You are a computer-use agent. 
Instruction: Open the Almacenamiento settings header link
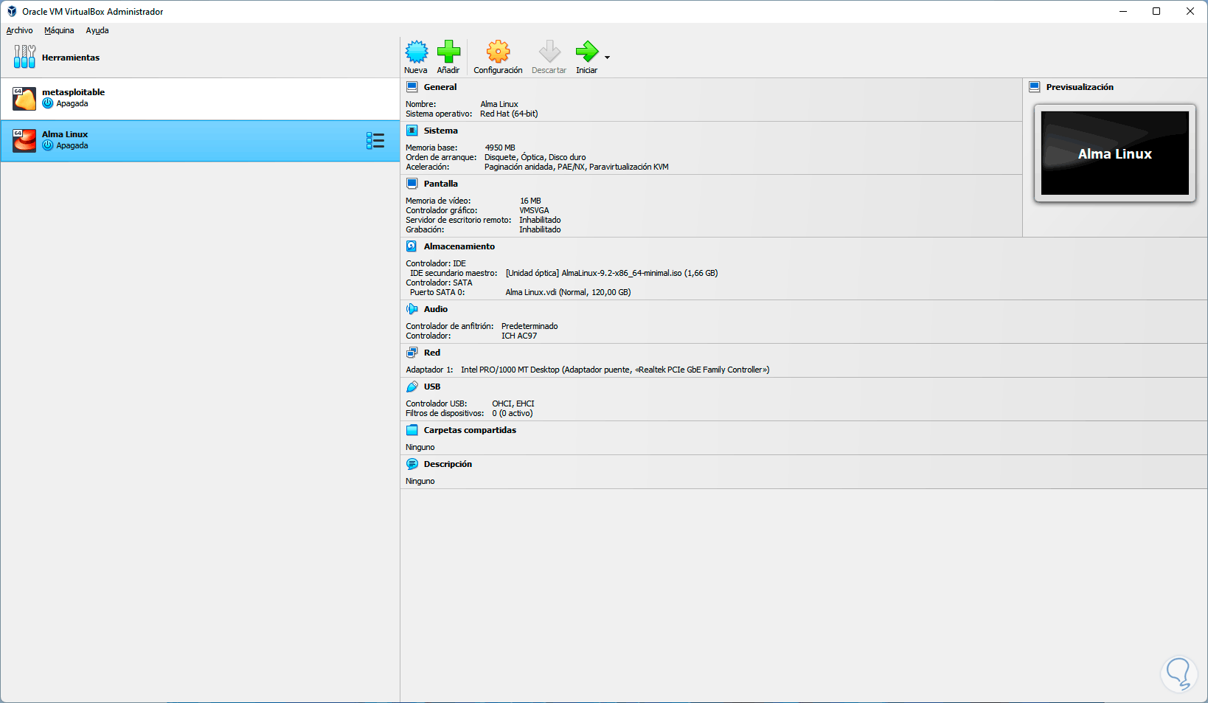point(459,246)
